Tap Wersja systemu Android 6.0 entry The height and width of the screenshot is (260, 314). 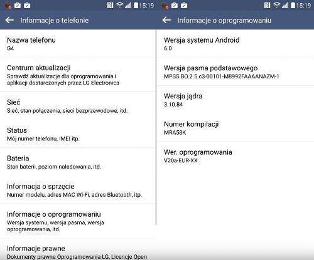235,43
